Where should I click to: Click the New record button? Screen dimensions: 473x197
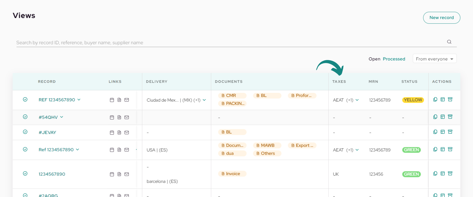click(441, 18)
